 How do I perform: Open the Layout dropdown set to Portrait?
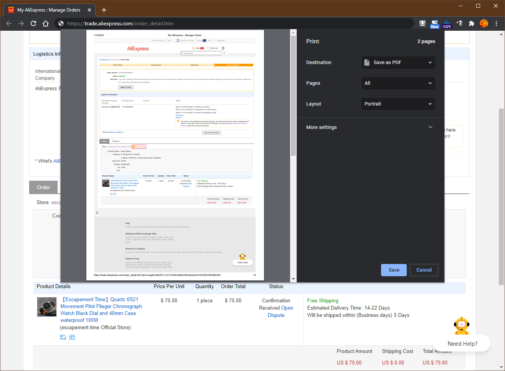pos(398,104)
